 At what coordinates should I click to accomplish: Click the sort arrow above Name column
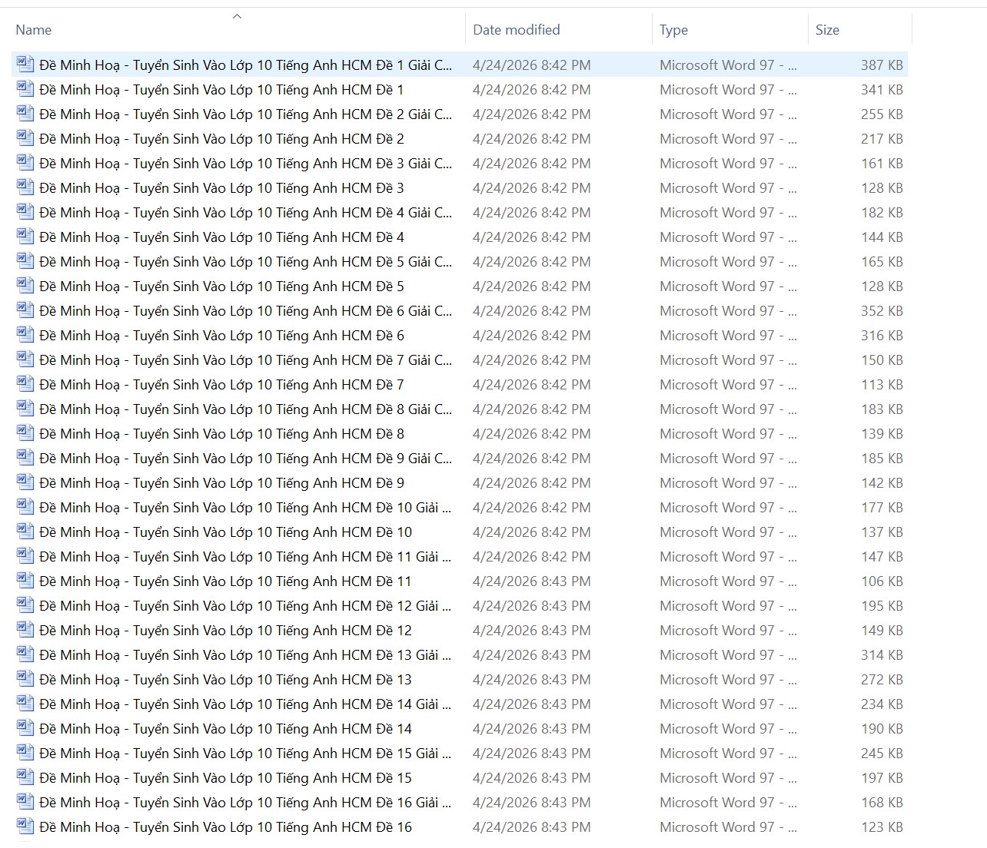[237, 16]
